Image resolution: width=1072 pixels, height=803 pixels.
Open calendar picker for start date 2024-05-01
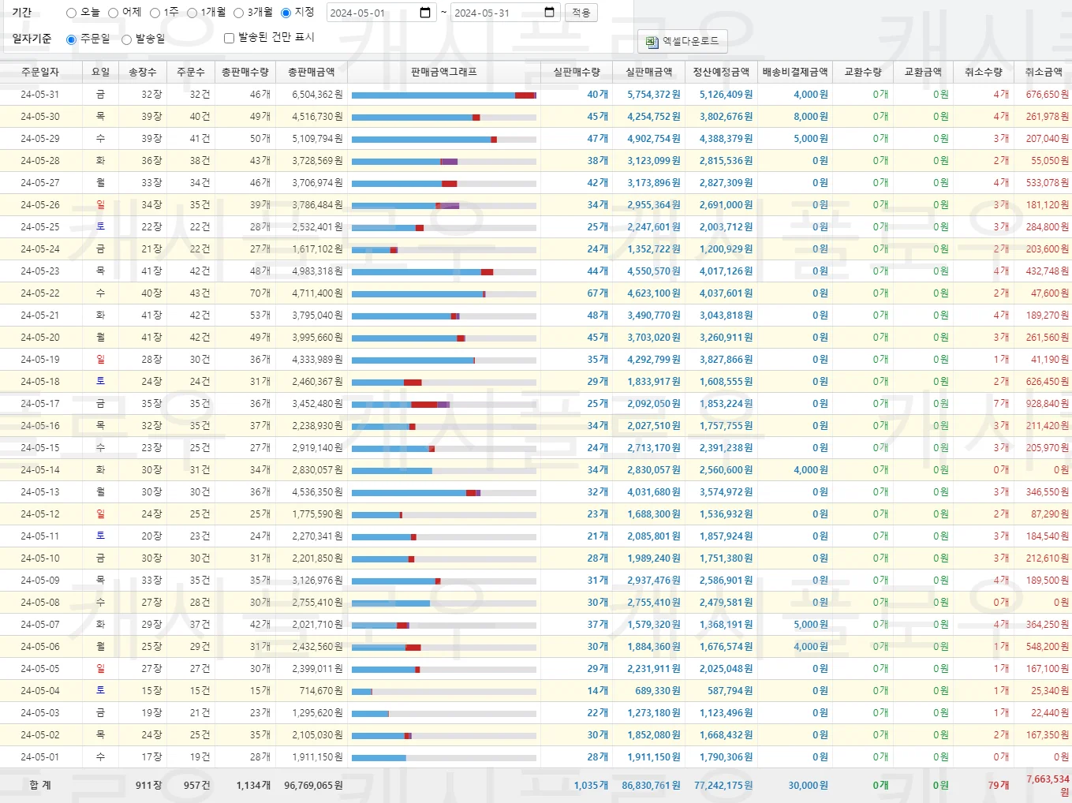425,13
